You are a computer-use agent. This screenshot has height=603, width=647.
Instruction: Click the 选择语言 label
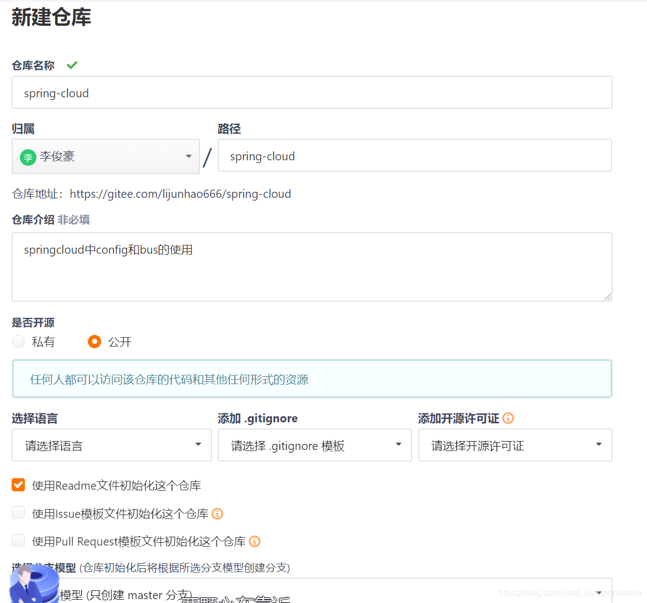coord(35,418)
